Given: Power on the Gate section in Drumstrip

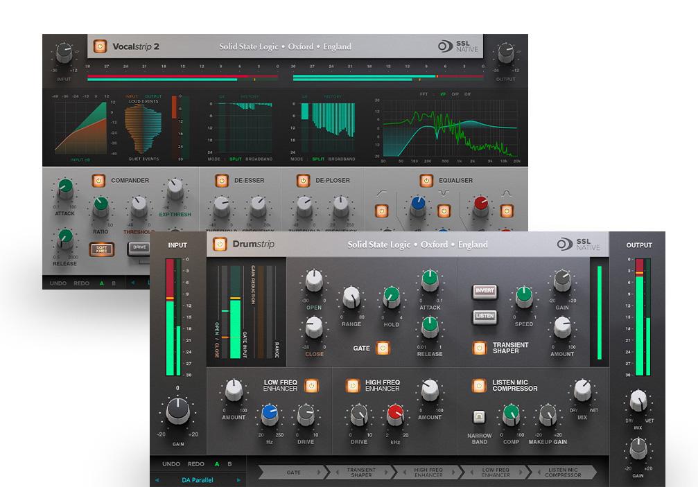Looking at the screenshot, I should [381, 347].
